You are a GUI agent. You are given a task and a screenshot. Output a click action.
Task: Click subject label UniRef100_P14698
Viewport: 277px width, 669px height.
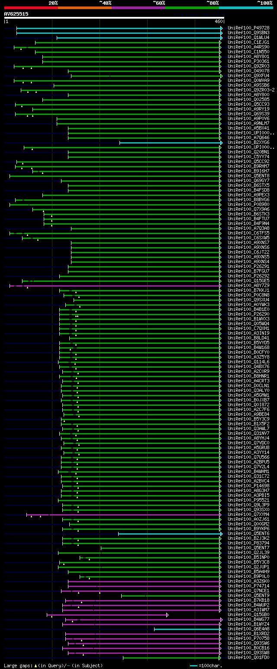point(248,486)
